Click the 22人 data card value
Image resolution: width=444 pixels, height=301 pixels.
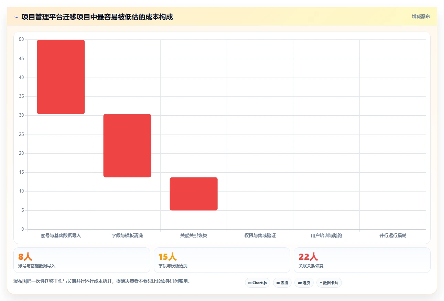click(x=308, y=257)
